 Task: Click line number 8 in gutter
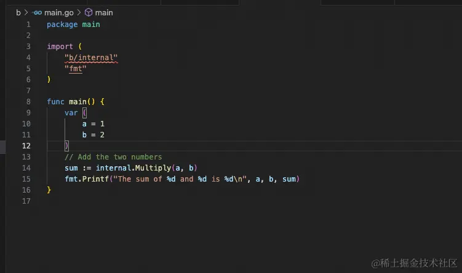[x=28, y=102]
